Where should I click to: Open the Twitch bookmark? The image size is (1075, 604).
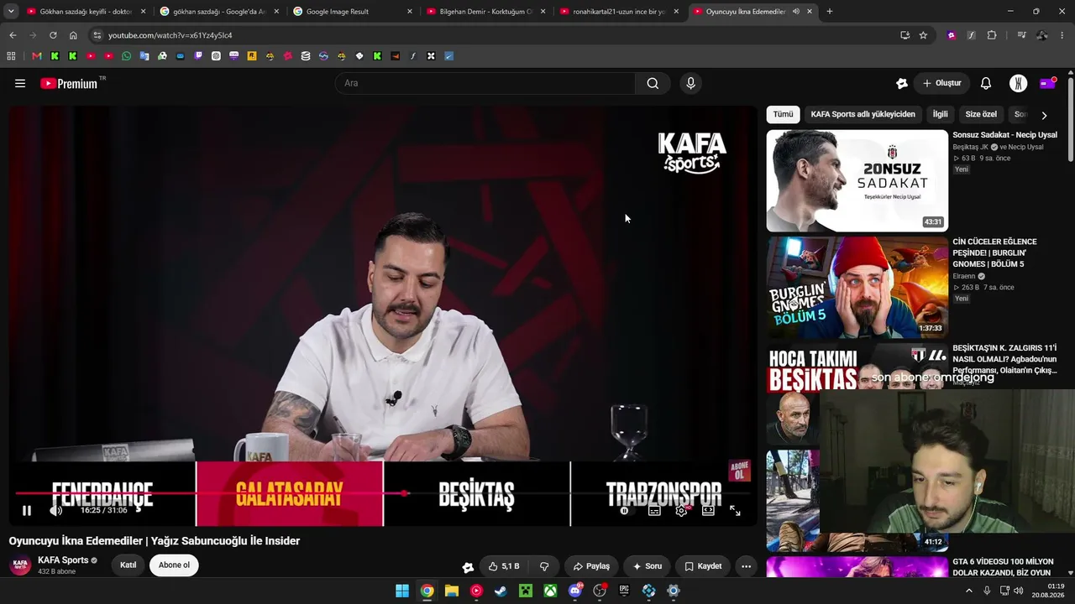(198, 56)
